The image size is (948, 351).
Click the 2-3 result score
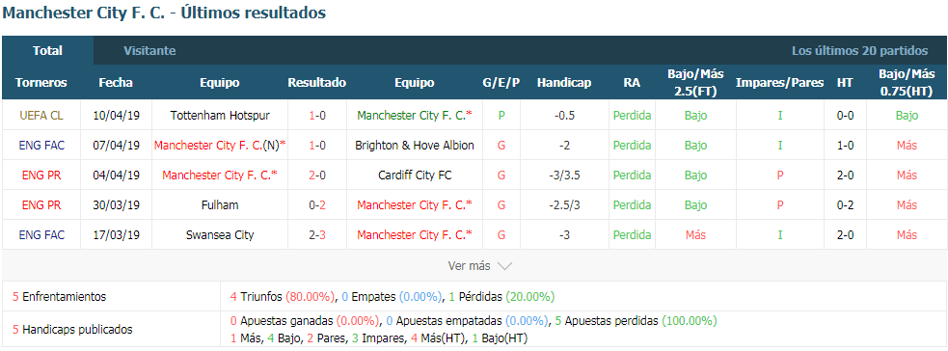[x=317, y=234]
